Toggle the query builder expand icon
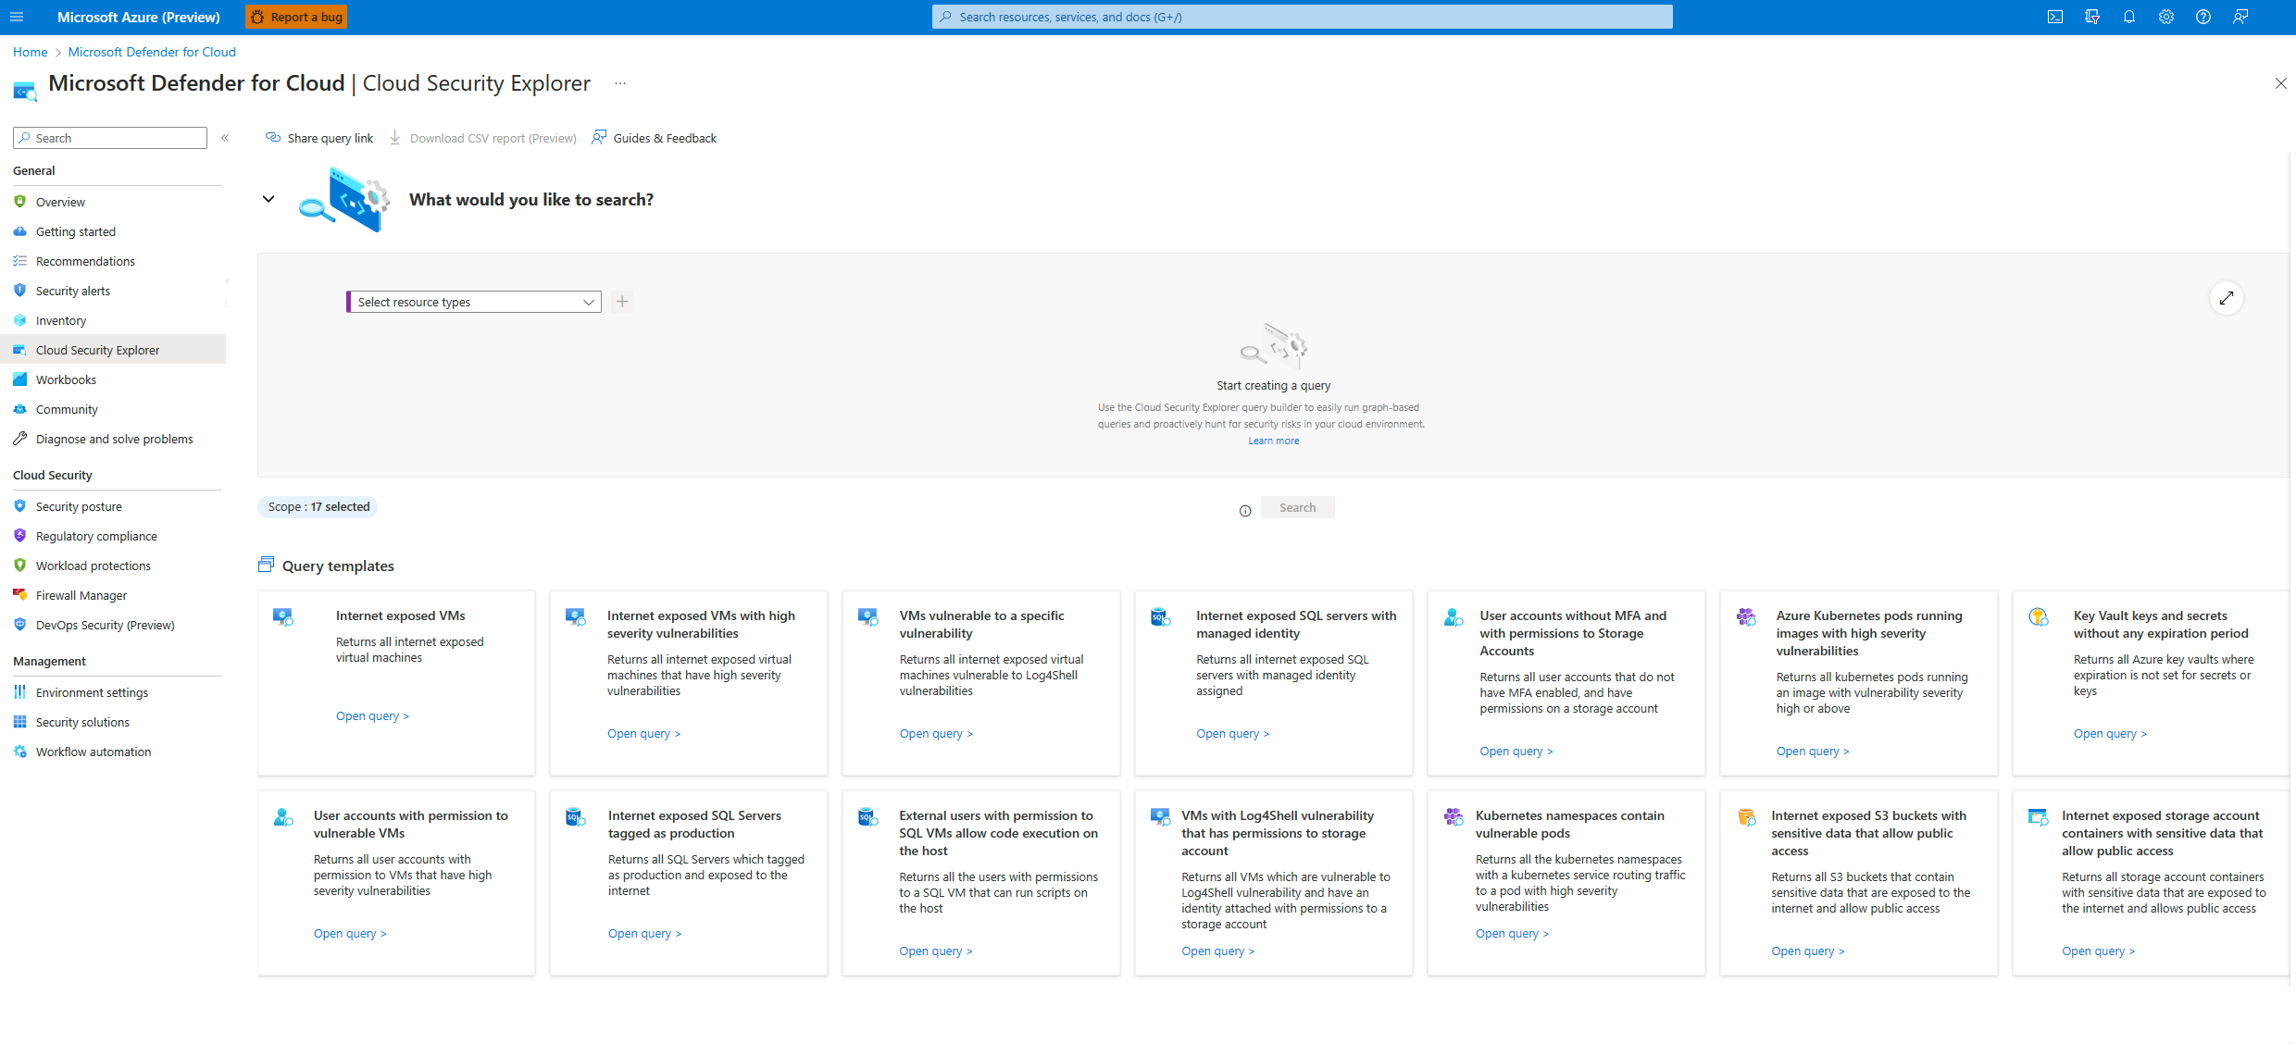 [2227, 299]
